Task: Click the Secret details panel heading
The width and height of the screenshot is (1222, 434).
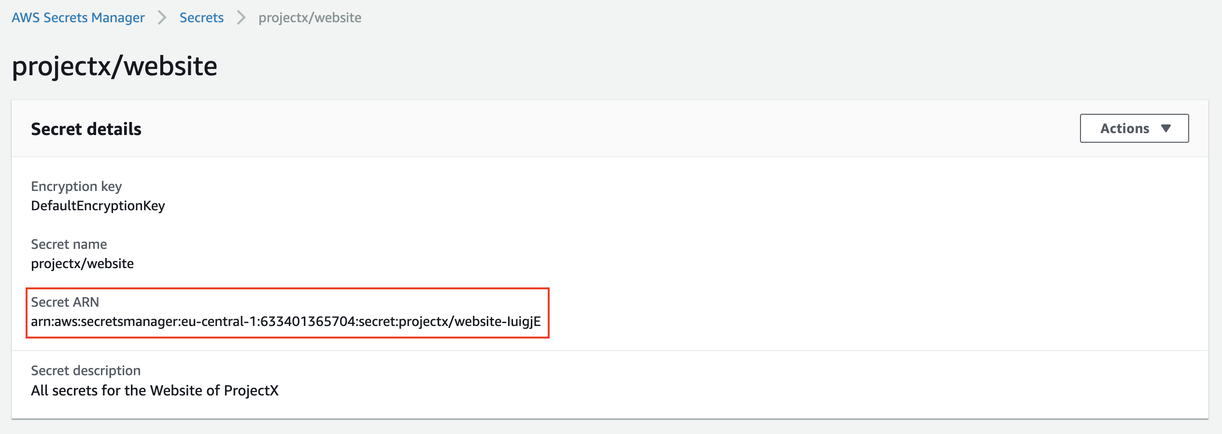Action: pyautogui.click(x=86, y=129)
